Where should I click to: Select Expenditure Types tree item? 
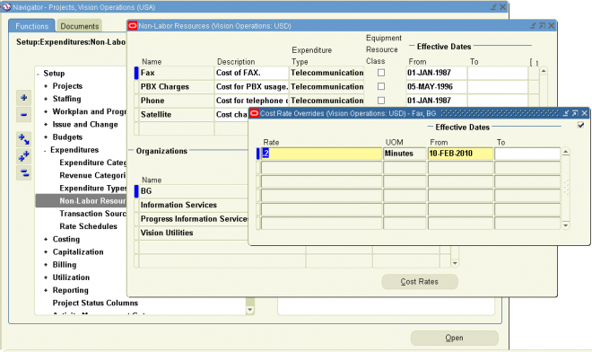93,189
